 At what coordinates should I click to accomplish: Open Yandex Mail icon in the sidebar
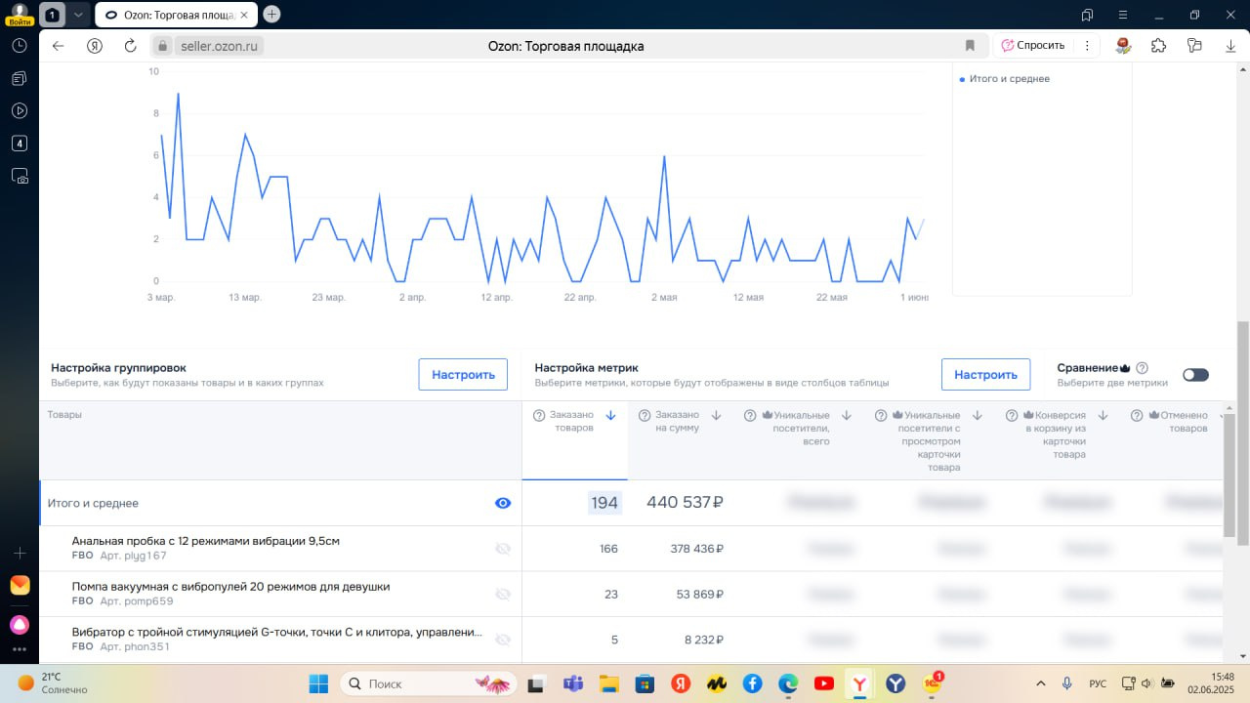coord(20,585)
